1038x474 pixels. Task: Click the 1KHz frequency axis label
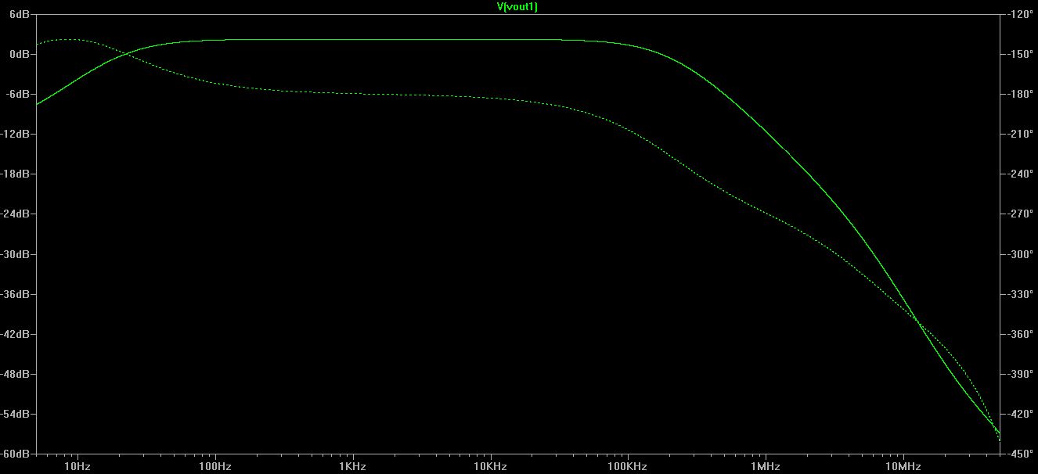(353, 467)
